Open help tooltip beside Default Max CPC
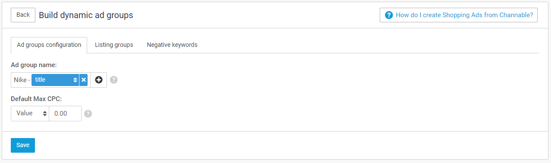 click(88, 114)
